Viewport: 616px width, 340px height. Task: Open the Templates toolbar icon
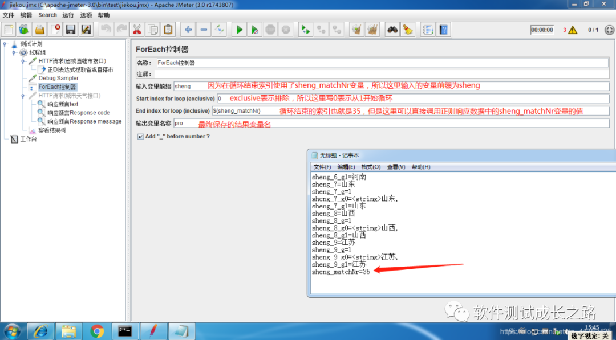tap(25, 30)
